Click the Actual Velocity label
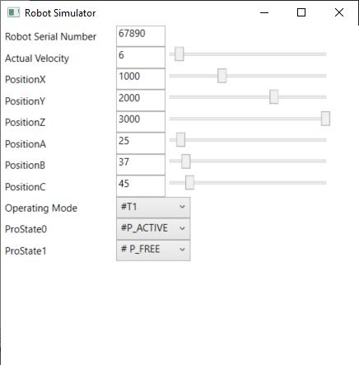Screen dimensions: 359x365 click(37, 58)
